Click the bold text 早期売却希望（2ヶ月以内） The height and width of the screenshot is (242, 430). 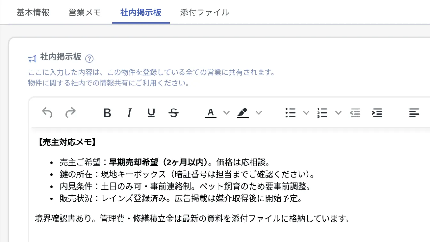tap(158, 162)
